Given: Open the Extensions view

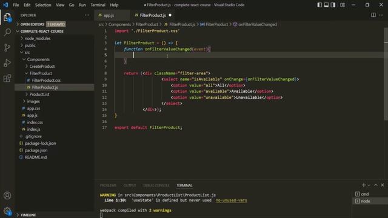Looking at the screenshot, I should point(7,78).
